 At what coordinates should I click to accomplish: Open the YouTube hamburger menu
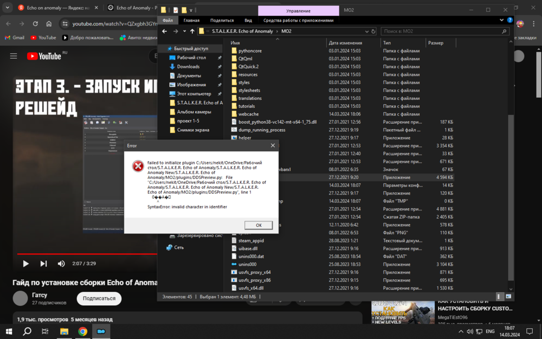(x=14, y=56)
